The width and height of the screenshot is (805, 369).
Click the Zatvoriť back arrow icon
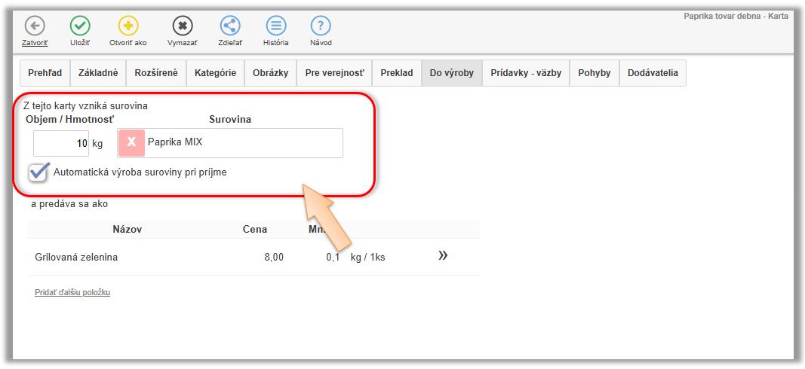click(x=35, y=26)
